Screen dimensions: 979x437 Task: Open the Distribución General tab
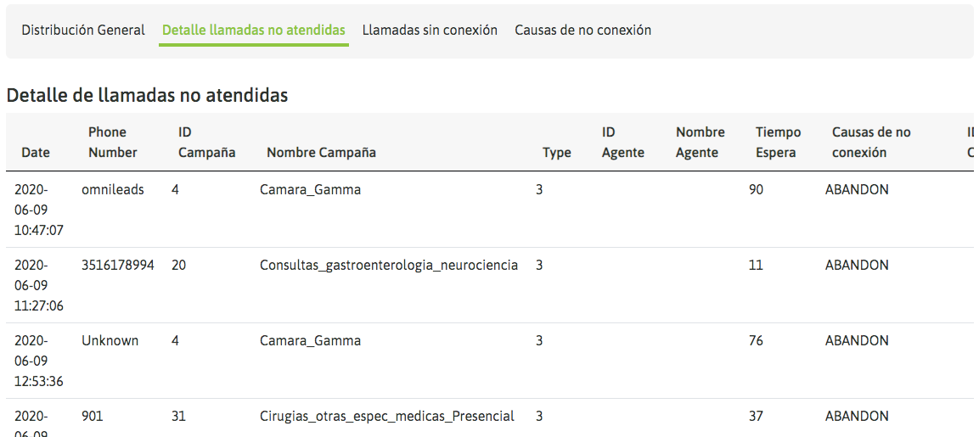click(x=83, y=30)
